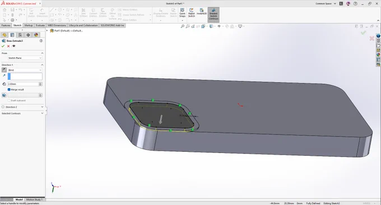Open the DimXpertManager crosshair tab
381x205 pixels.
click(28, 35)
